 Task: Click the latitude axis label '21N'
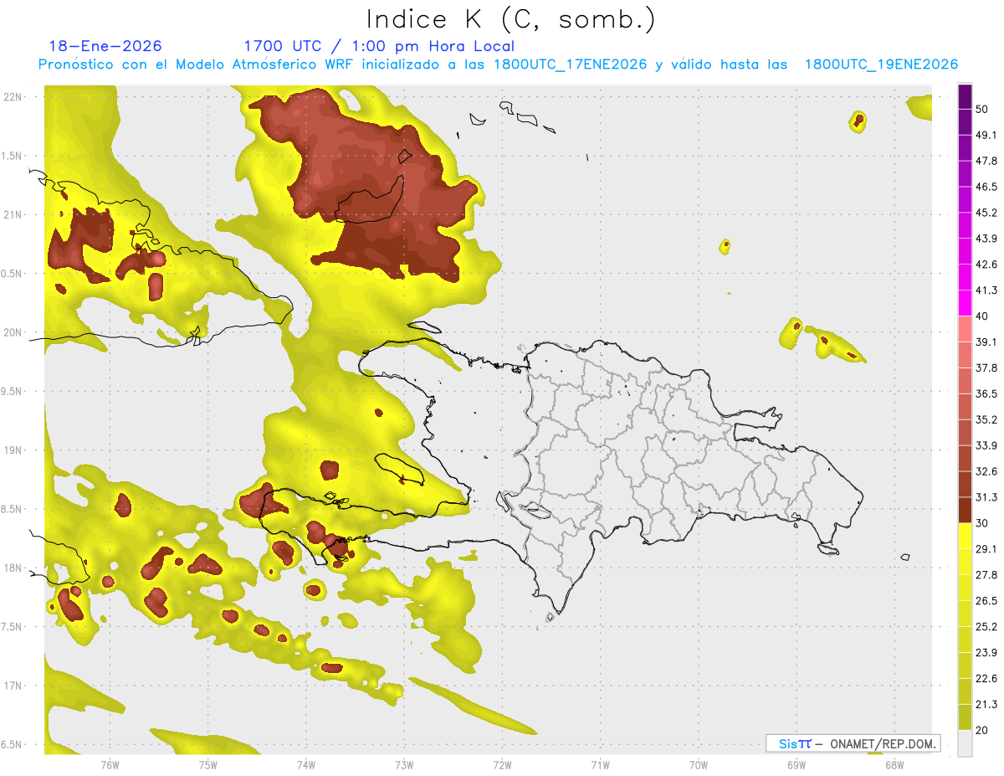(x=14, y=214)
